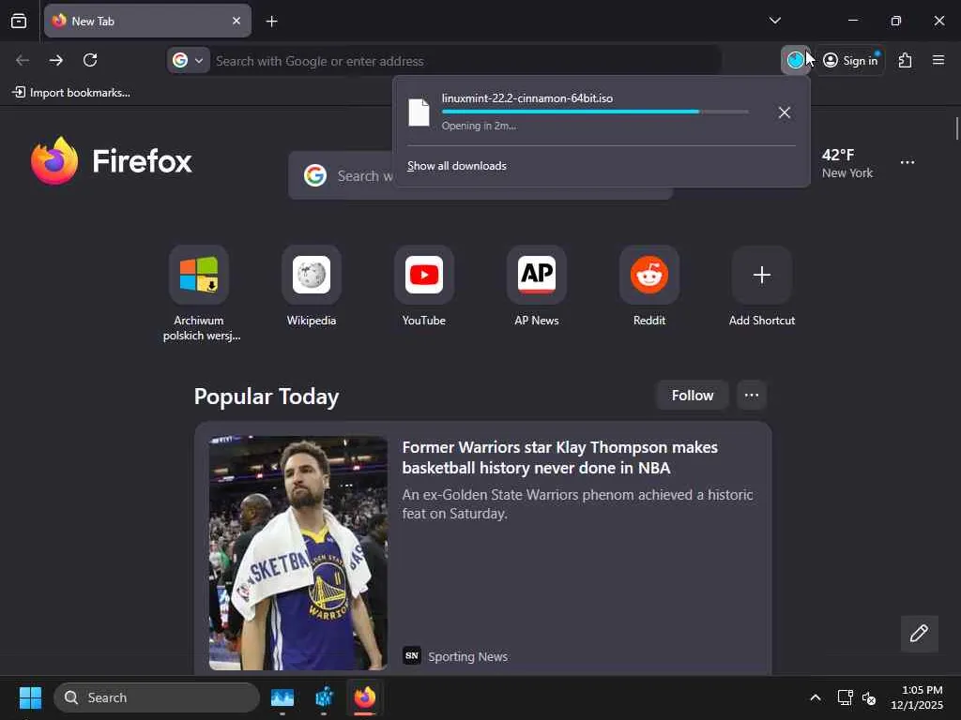Open the taskbar landscape picture app icon

tap(282, 697)
